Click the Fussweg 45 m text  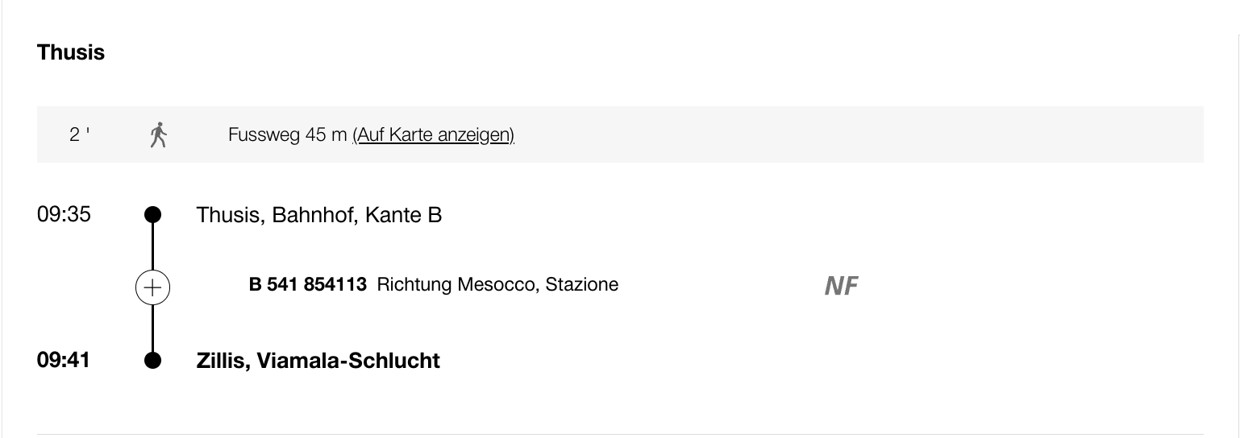287,134
